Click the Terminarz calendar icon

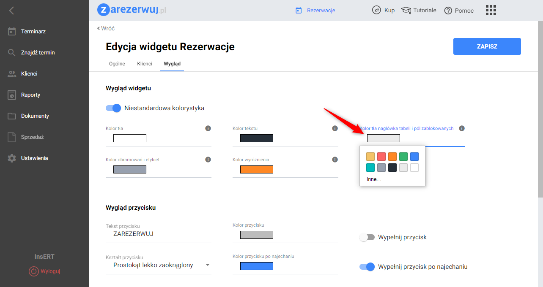click(12, 31)
